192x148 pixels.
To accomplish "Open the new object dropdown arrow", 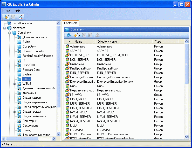I will (80, 35).
